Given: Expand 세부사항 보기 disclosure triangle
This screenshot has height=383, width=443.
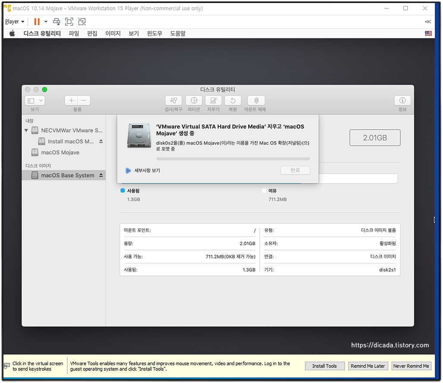Looking at the screenshot, I should 128,171.
